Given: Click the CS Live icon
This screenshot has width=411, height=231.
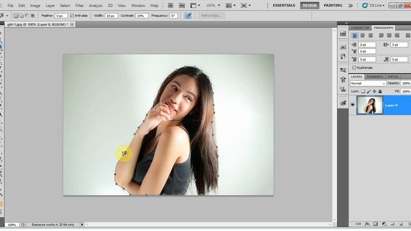Looking at the screenshot, I should click(365, 5).
